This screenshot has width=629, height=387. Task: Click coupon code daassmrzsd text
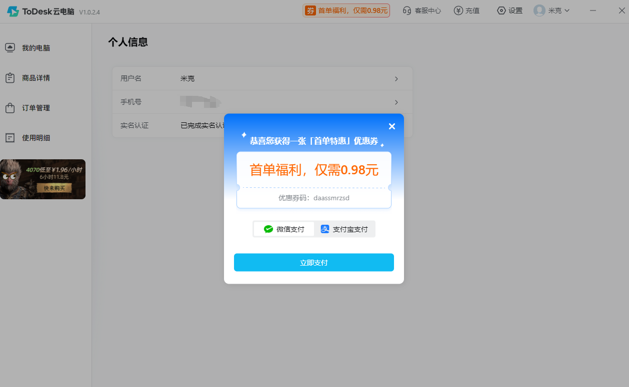click(331, 198)
